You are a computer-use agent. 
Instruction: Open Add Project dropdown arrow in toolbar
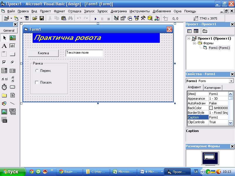click(x=11, y=18)
